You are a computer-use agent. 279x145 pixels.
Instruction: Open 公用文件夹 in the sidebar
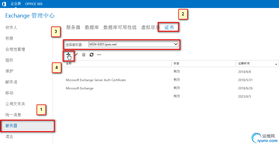click(x=15, y=104)
